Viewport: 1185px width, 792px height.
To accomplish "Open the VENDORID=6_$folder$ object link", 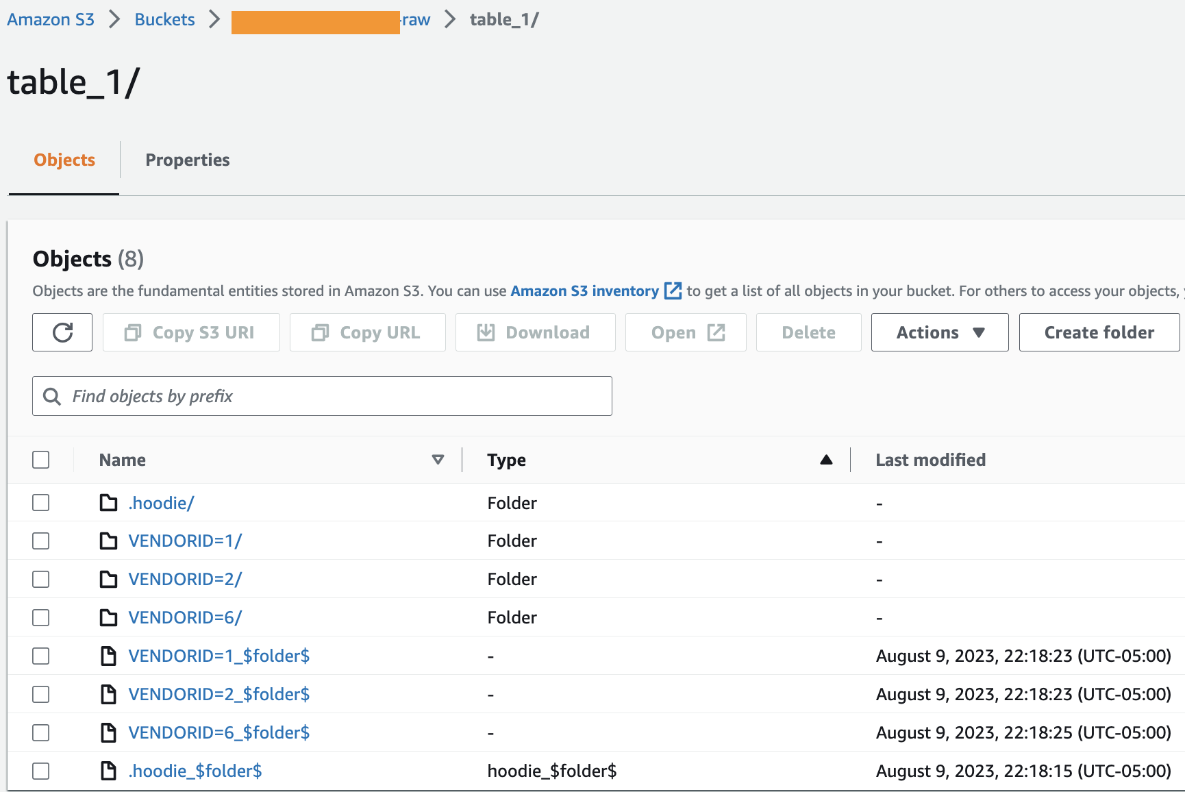I will [219, 733].
